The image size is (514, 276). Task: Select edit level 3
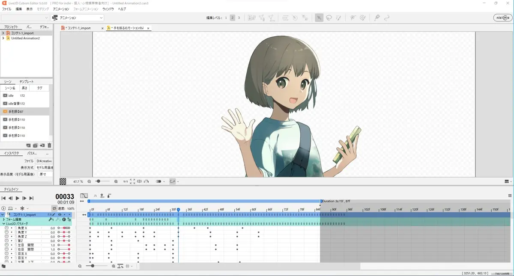[239, 18]
